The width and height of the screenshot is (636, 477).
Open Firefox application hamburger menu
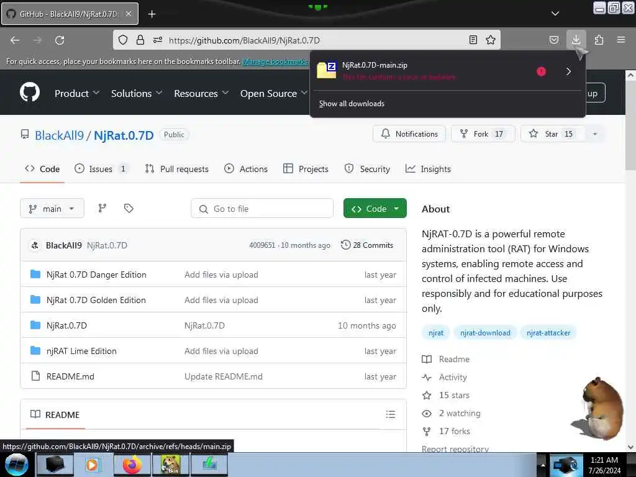click(x=621, y=40)
